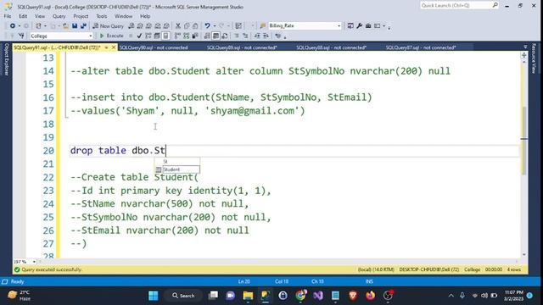Click the Parse checkmark icon
This screenshot has height=305, width=543.
[x=139, y=36]
